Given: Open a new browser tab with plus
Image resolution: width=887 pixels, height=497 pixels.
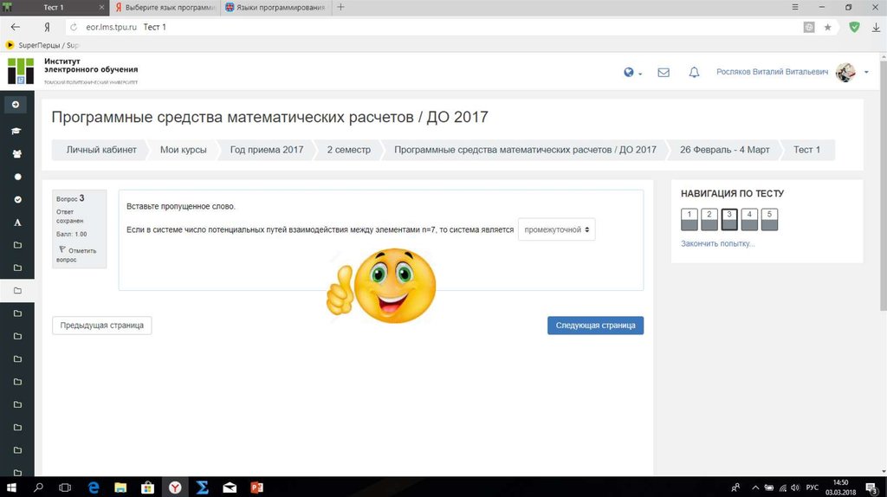Looking at the screenshot, I should pyautogui.click(x=340, y=7).
